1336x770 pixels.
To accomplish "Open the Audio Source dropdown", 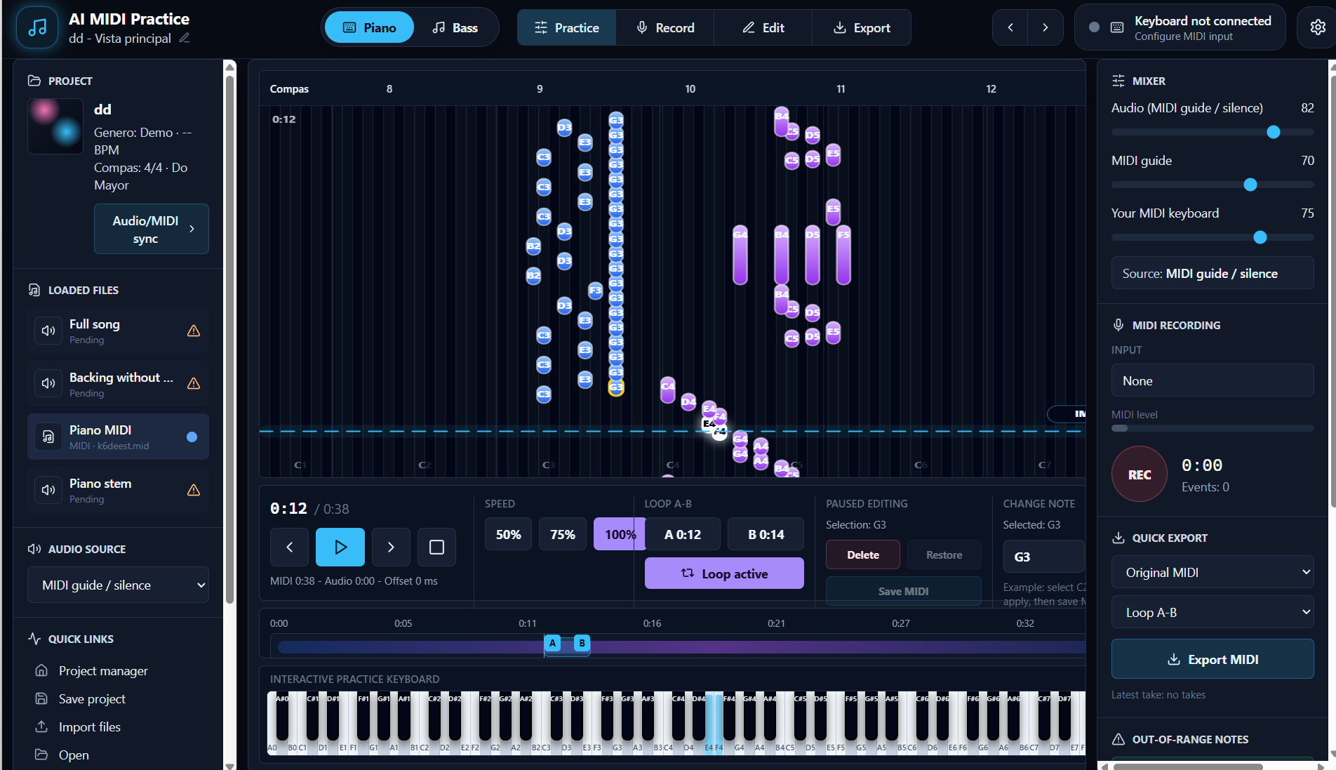I will (x=118, y=585).
